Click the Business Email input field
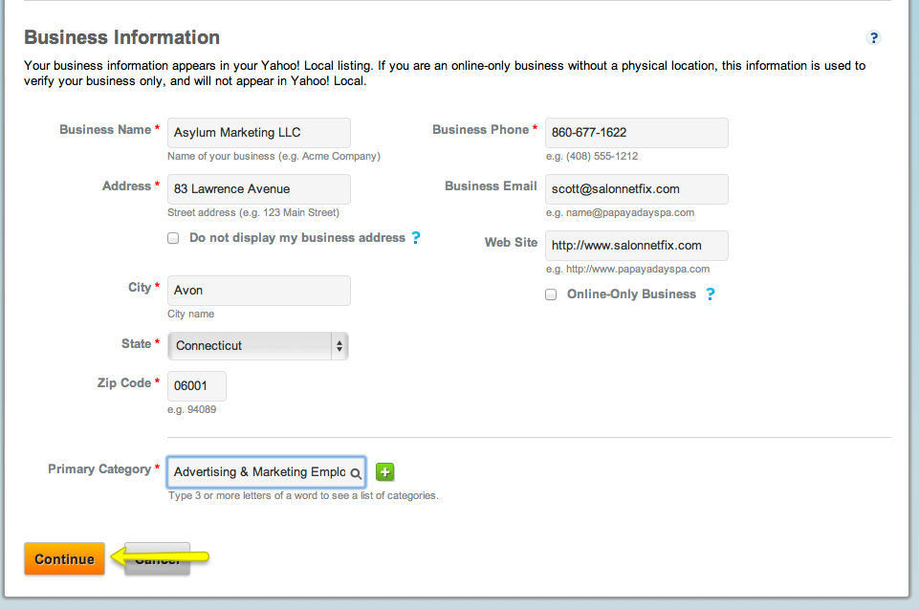 pyautogui.click(x=636, y=189)
